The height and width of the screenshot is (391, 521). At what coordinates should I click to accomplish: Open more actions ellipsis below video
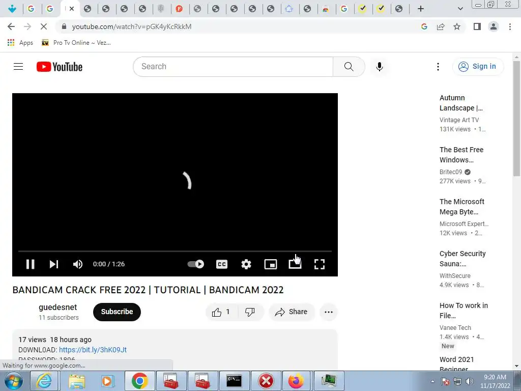click(x=329, y=312)
